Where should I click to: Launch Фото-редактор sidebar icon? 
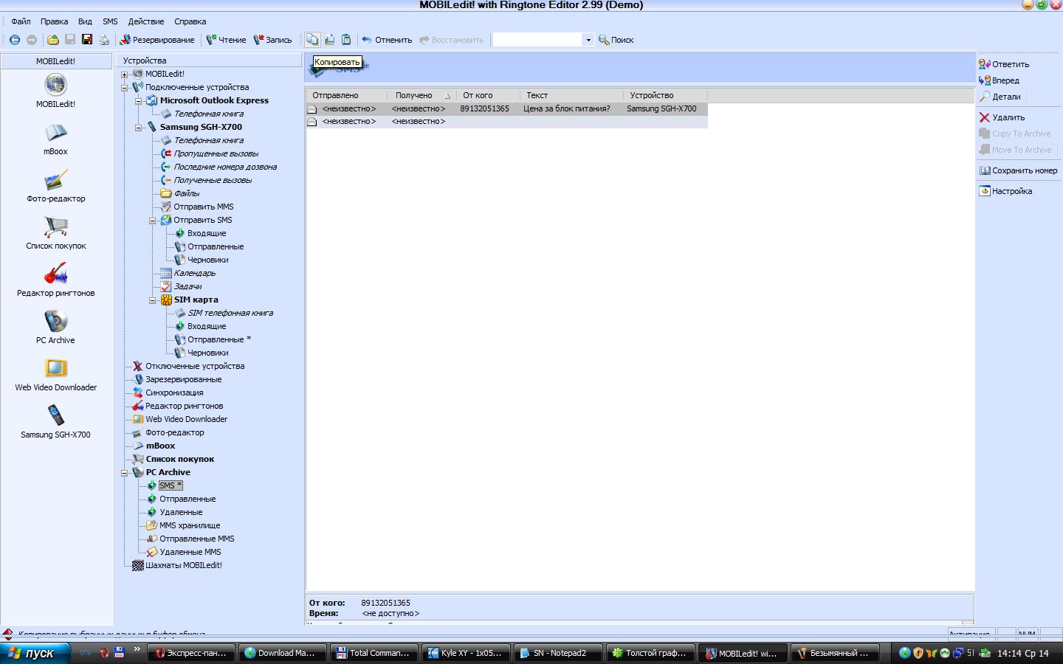point(56,180)
